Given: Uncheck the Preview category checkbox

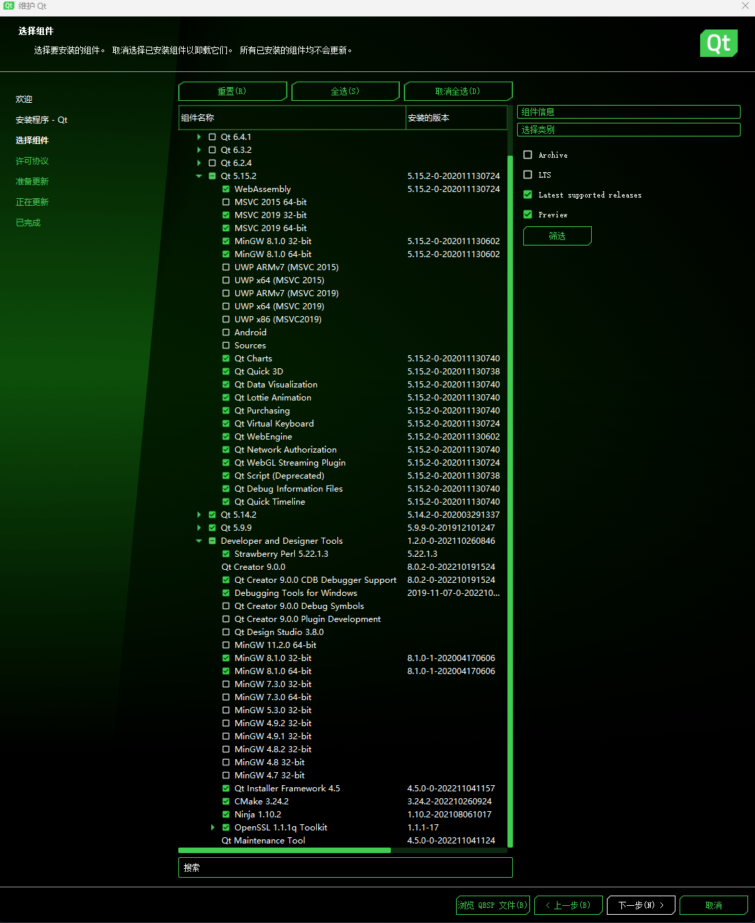Looking at the screenshot, I should click(x=528, y=215).
